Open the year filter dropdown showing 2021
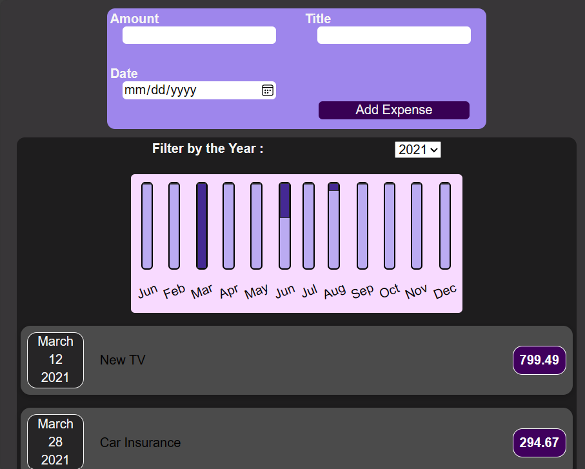The width and height of the screenshot is (585, 469). click(417, 150)
